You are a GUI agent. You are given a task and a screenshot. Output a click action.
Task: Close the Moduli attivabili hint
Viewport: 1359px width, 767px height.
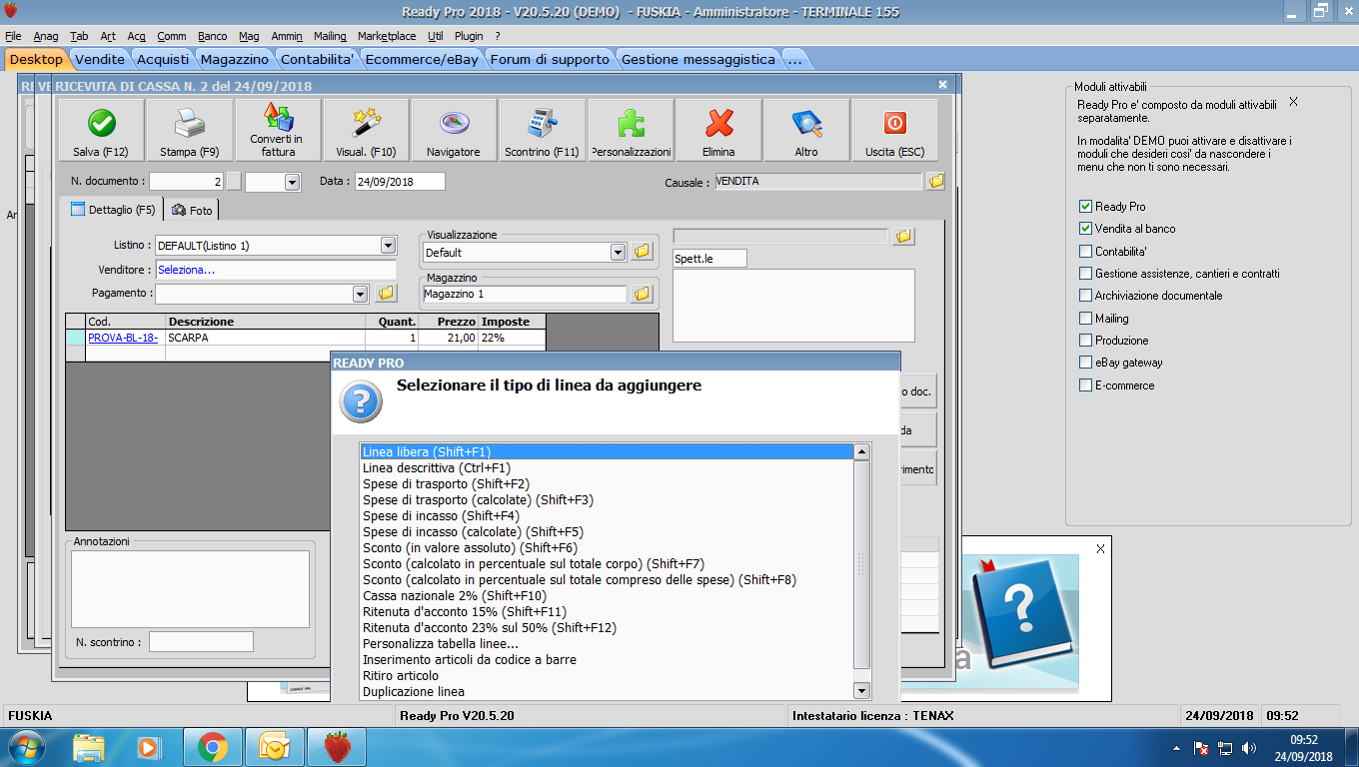tap(1293, 102)
